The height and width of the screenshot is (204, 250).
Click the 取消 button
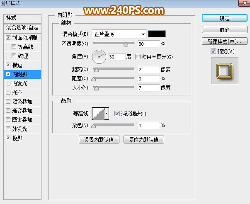click(x=225, y=30)
